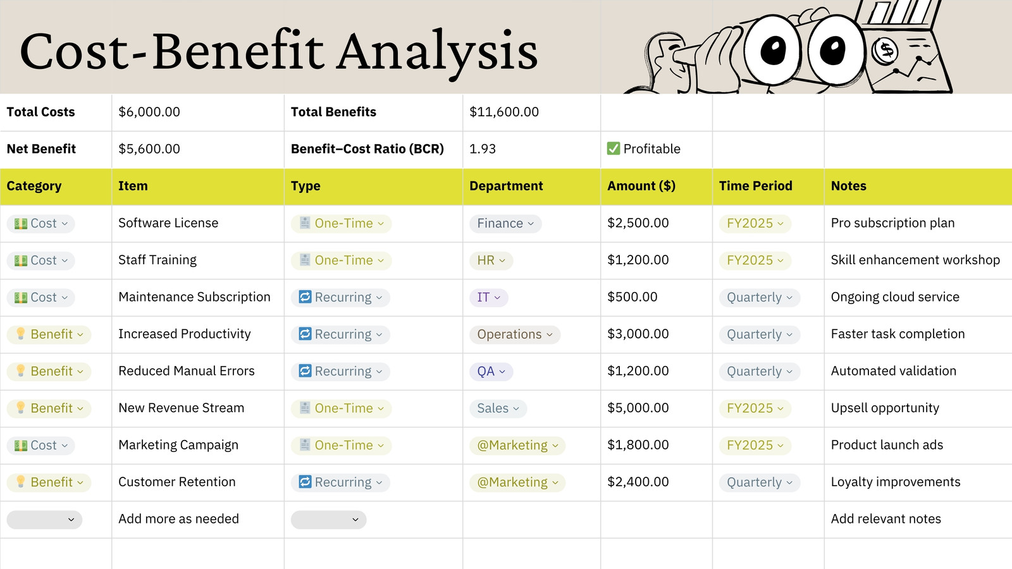Click the recurring icon in the Reduced Manual Errors row
This screenshot has height=569, width=1012.
tap(305, 371)
